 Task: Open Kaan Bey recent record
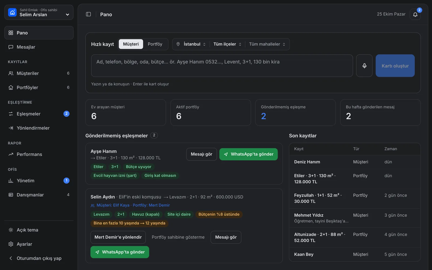tap(355, 254)
